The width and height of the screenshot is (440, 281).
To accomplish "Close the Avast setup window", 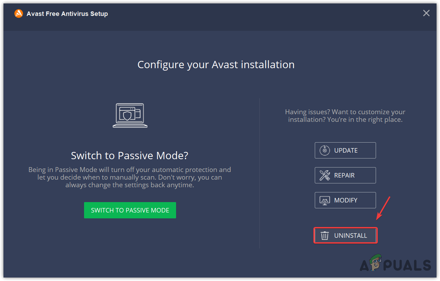I will (426, 13).
